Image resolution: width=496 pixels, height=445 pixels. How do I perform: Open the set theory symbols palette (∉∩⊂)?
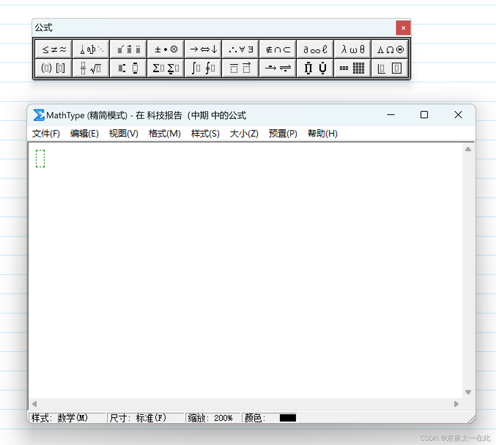278,49
